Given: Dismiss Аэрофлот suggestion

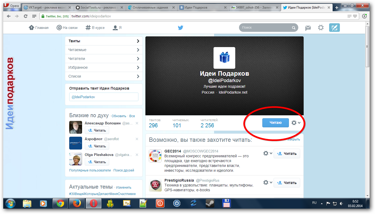Looking at the screenshot, I should click(137, 139).
